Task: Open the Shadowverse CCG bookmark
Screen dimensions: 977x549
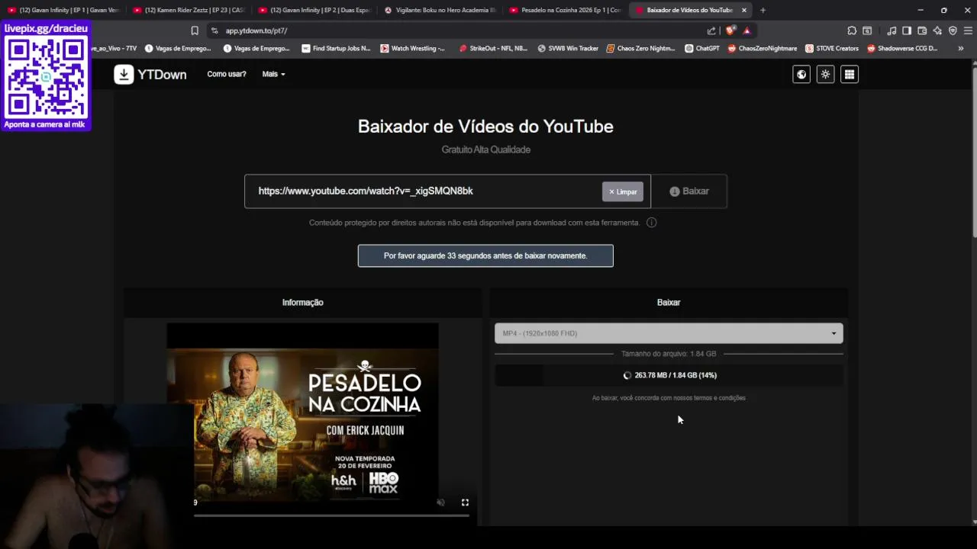Action: (x=902, y=48)
